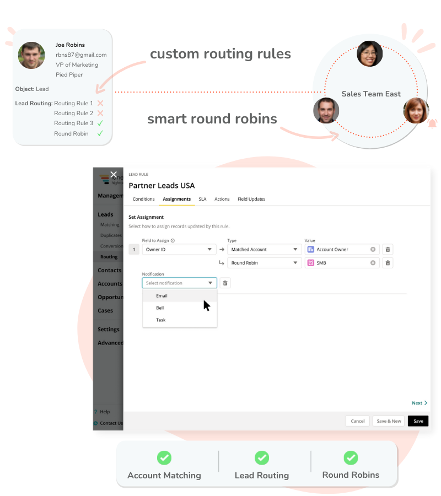Choose Email from the notification options
This screenshot has height=496, width=441.
pyautogui.click(x=162, y=295)
